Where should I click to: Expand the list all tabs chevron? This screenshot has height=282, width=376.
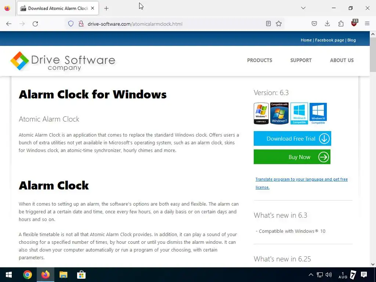[x=303, y=8]
